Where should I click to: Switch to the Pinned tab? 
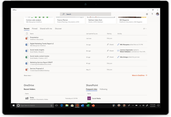coord(35,29)
